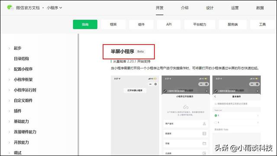Switch to the 设计 top tab
Image resolution: width=277 pixels, height=156 pixels.
(209, 8)
